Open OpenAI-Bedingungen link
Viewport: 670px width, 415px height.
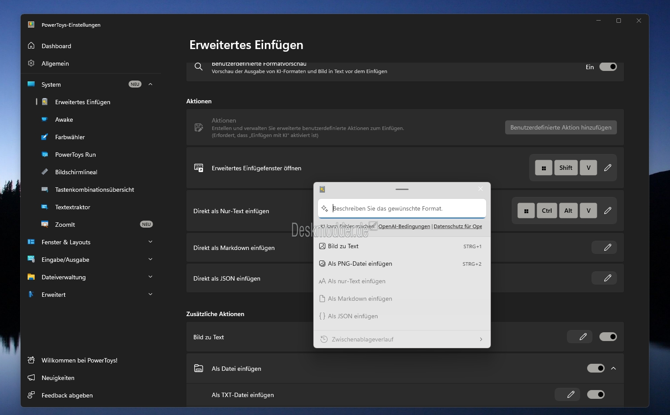(x=404, y=226)
